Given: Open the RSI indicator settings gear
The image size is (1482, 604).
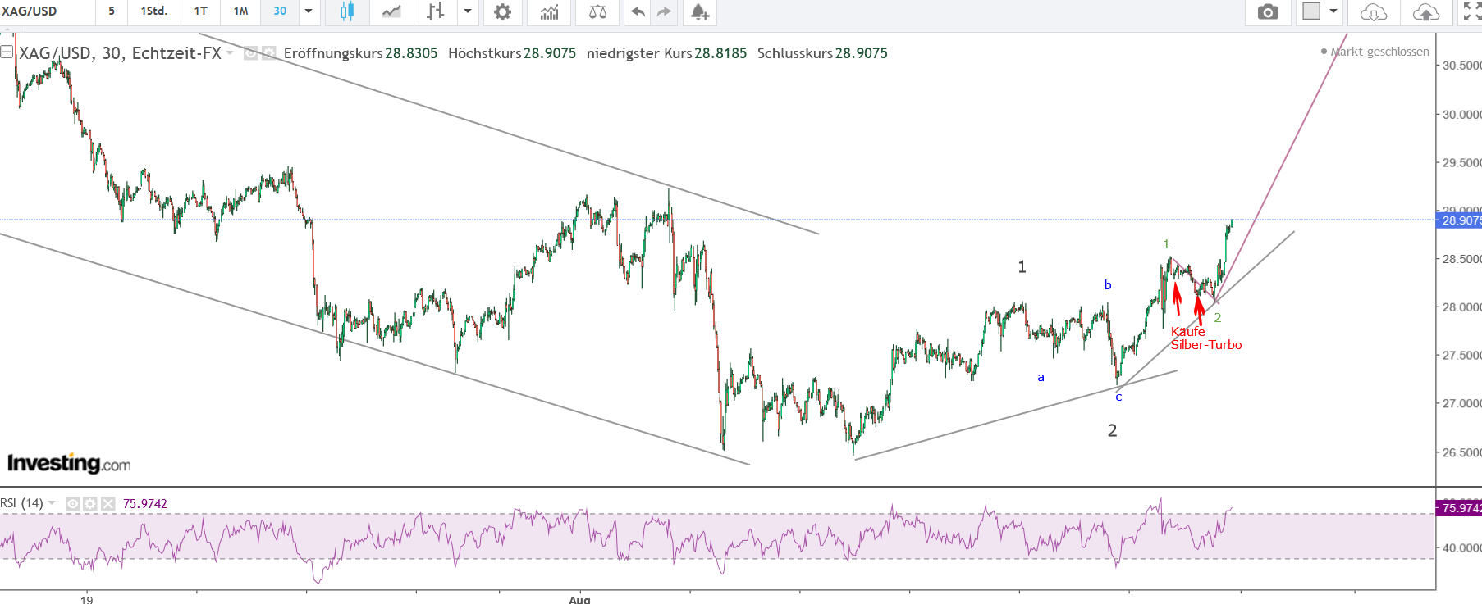Looking at the screenshot, I should (x=90, y=504).
